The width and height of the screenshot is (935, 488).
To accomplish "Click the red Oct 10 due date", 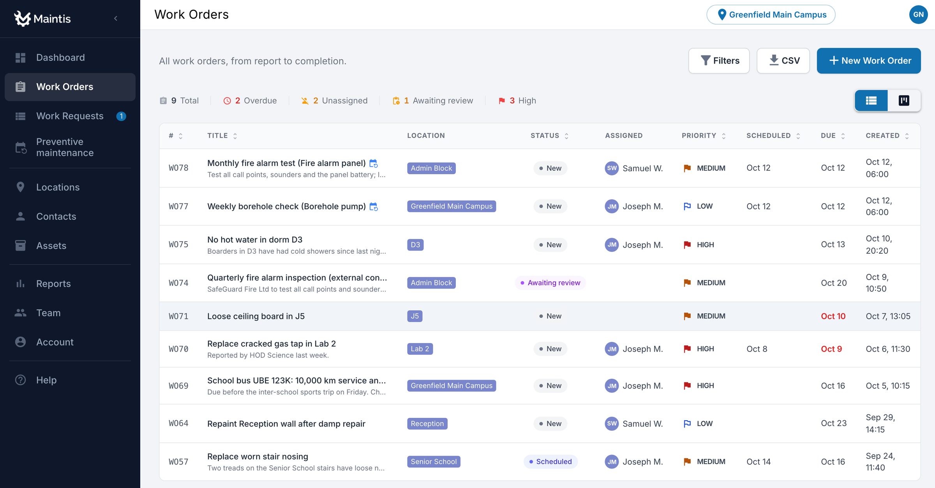I will click(833, 316).
